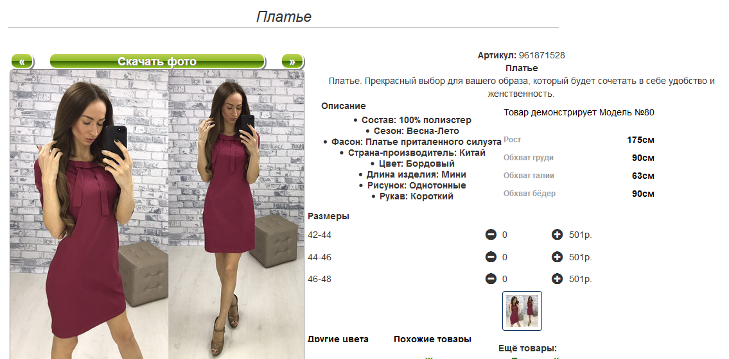Open the main dress product image
This screenshot has width=729, height=359.
click(x=157, y=214)
